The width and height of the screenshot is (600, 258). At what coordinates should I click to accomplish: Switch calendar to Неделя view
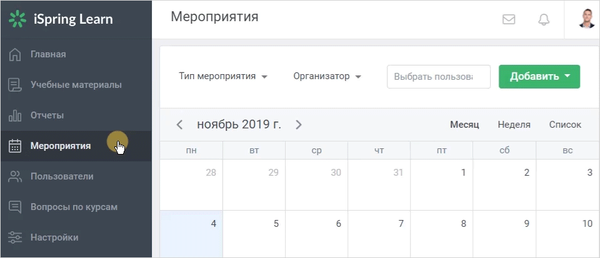[x=514, y=125]
